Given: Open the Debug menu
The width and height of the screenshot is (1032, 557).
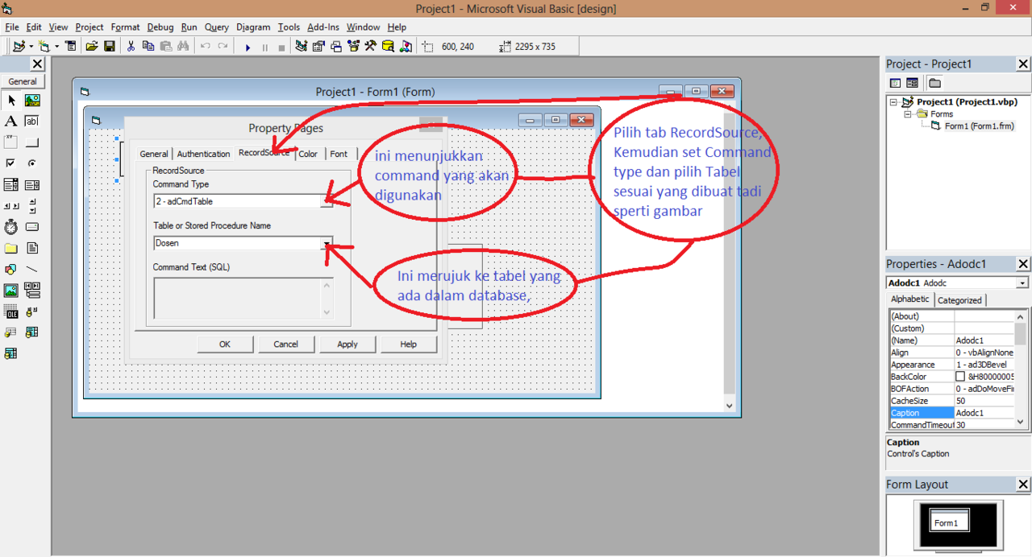Looking at the screenshot, I should [160, 27].
